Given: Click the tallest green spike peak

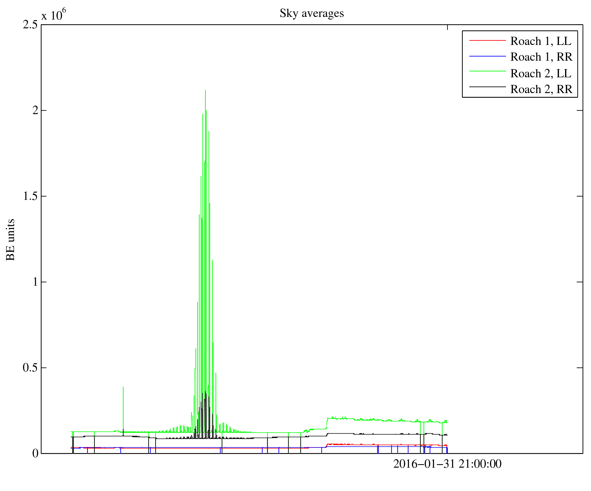Looking at the screenshot, I should pos(205,91).
